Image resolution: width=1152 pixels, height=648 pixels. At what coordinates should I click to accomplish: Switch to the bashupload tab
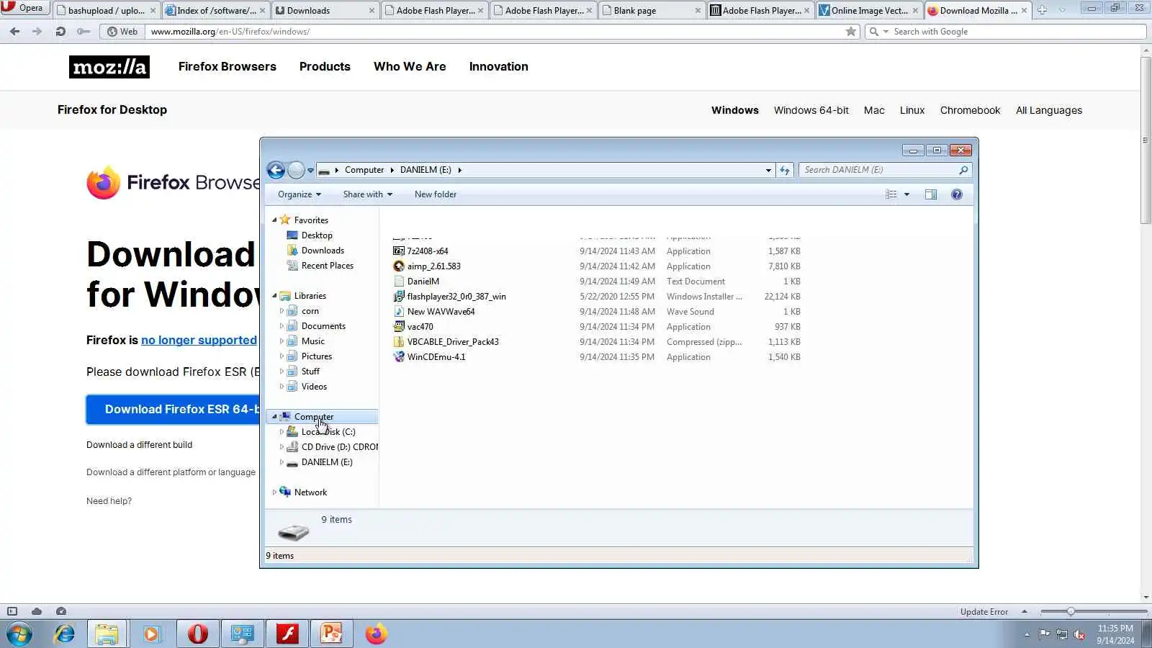105,11
